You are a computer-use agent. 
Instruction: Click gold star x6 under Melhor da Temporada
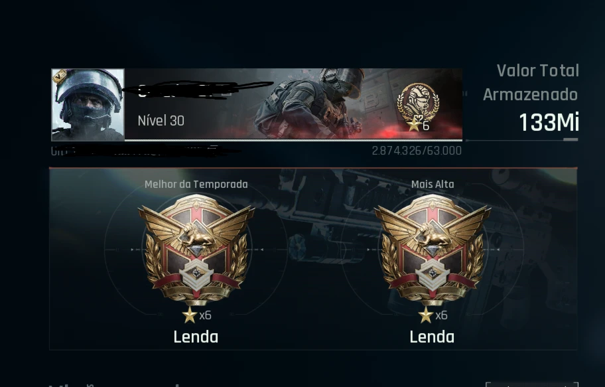tap(197, 315)
